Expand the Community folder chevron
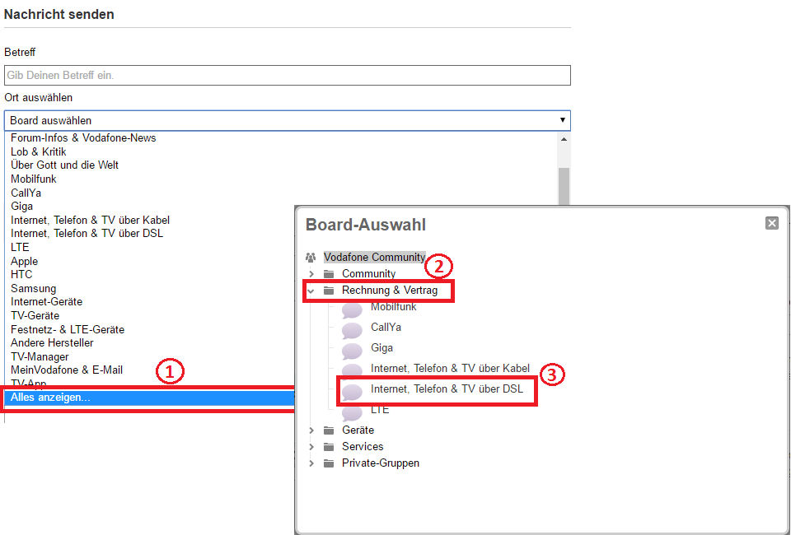Image resolution: width=791 pixels, height=535 pixels. pos(311,274)
